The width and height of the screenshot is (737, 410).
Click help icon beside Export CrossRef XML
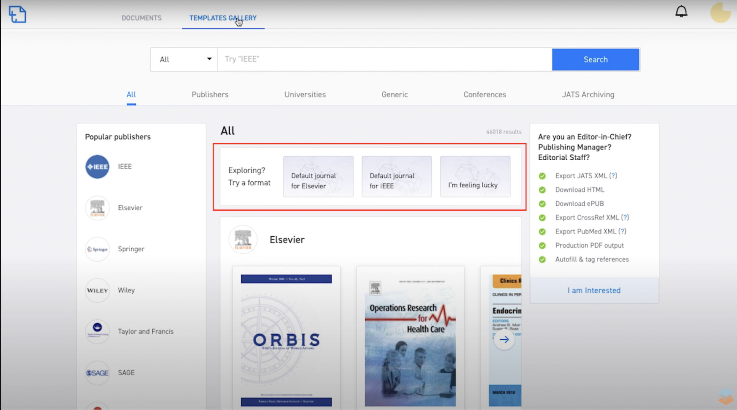coord(625,217)
